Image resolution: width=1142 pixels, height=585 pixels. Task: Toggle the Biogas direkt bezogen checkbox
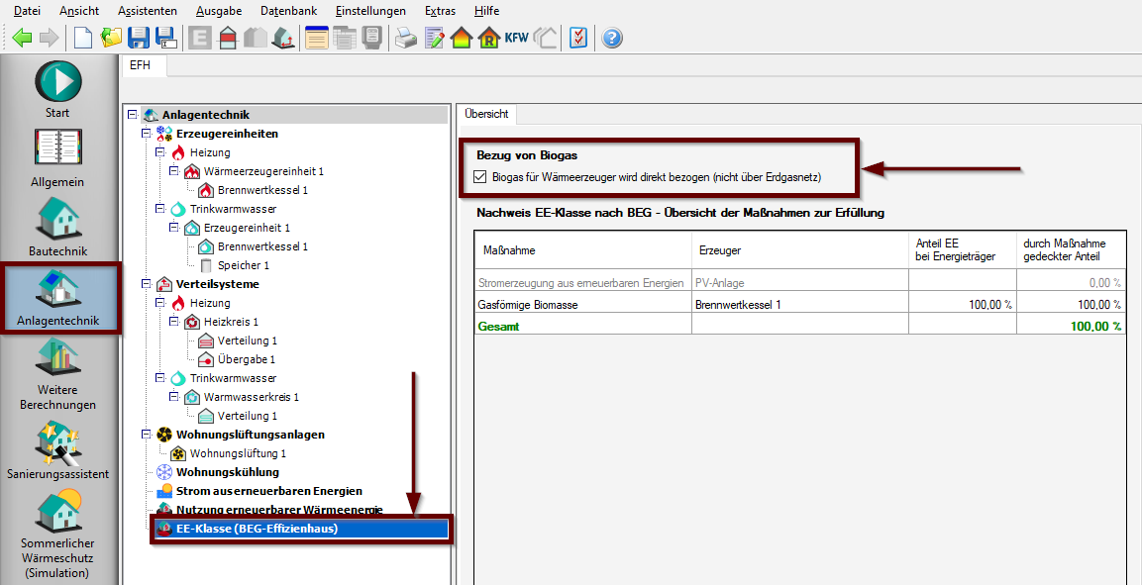click(x=481, y=178)
